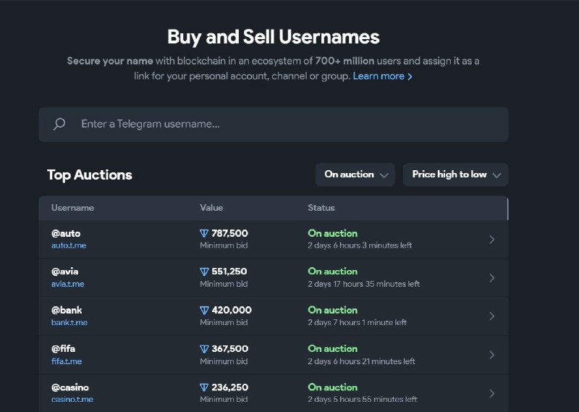Click On auction status in @auto row

pos(333,234)
